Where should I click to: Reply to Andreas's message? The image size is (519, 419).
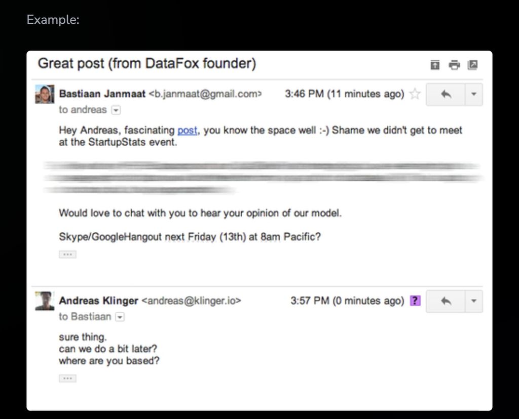click(446, 301)
